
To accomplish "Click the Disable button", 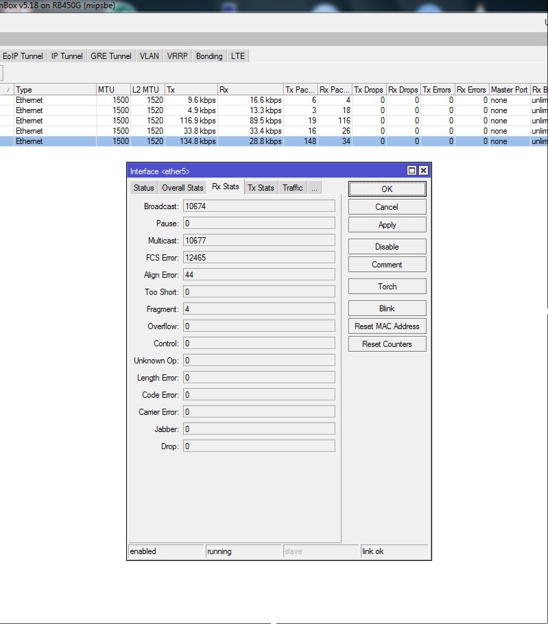I will [387, 247].
